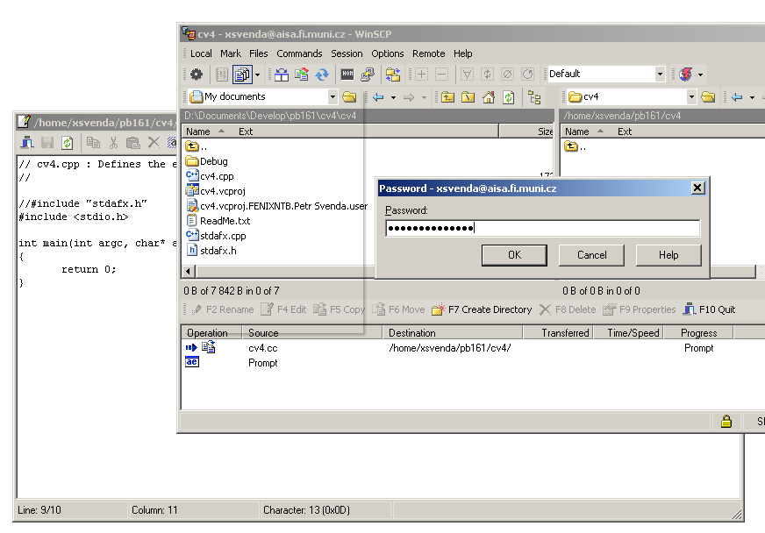Select stdafx.h in the local file list

pos(211,251)
